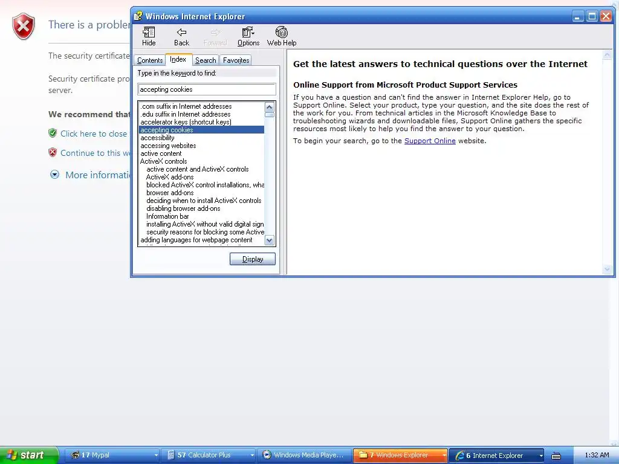Click green shield icon beside close link
The image size is (619, 464).
pos(53,133)
